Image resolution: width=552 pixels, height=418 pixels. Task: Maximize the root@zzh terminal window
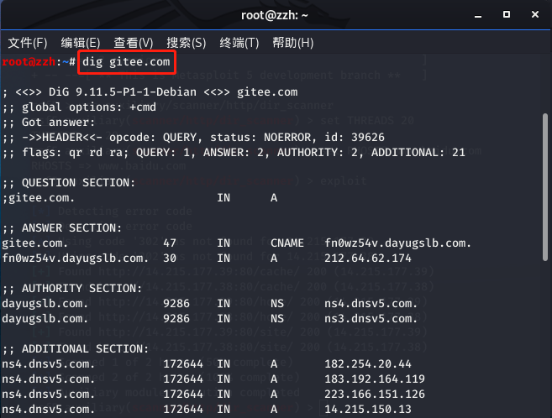[x=507, y=14]
